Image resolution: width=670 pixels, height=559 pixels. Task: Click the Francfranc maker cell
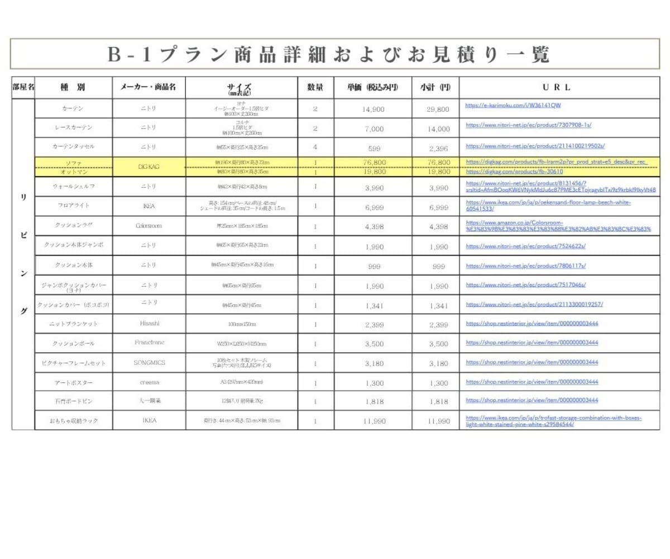coord(149,343)
